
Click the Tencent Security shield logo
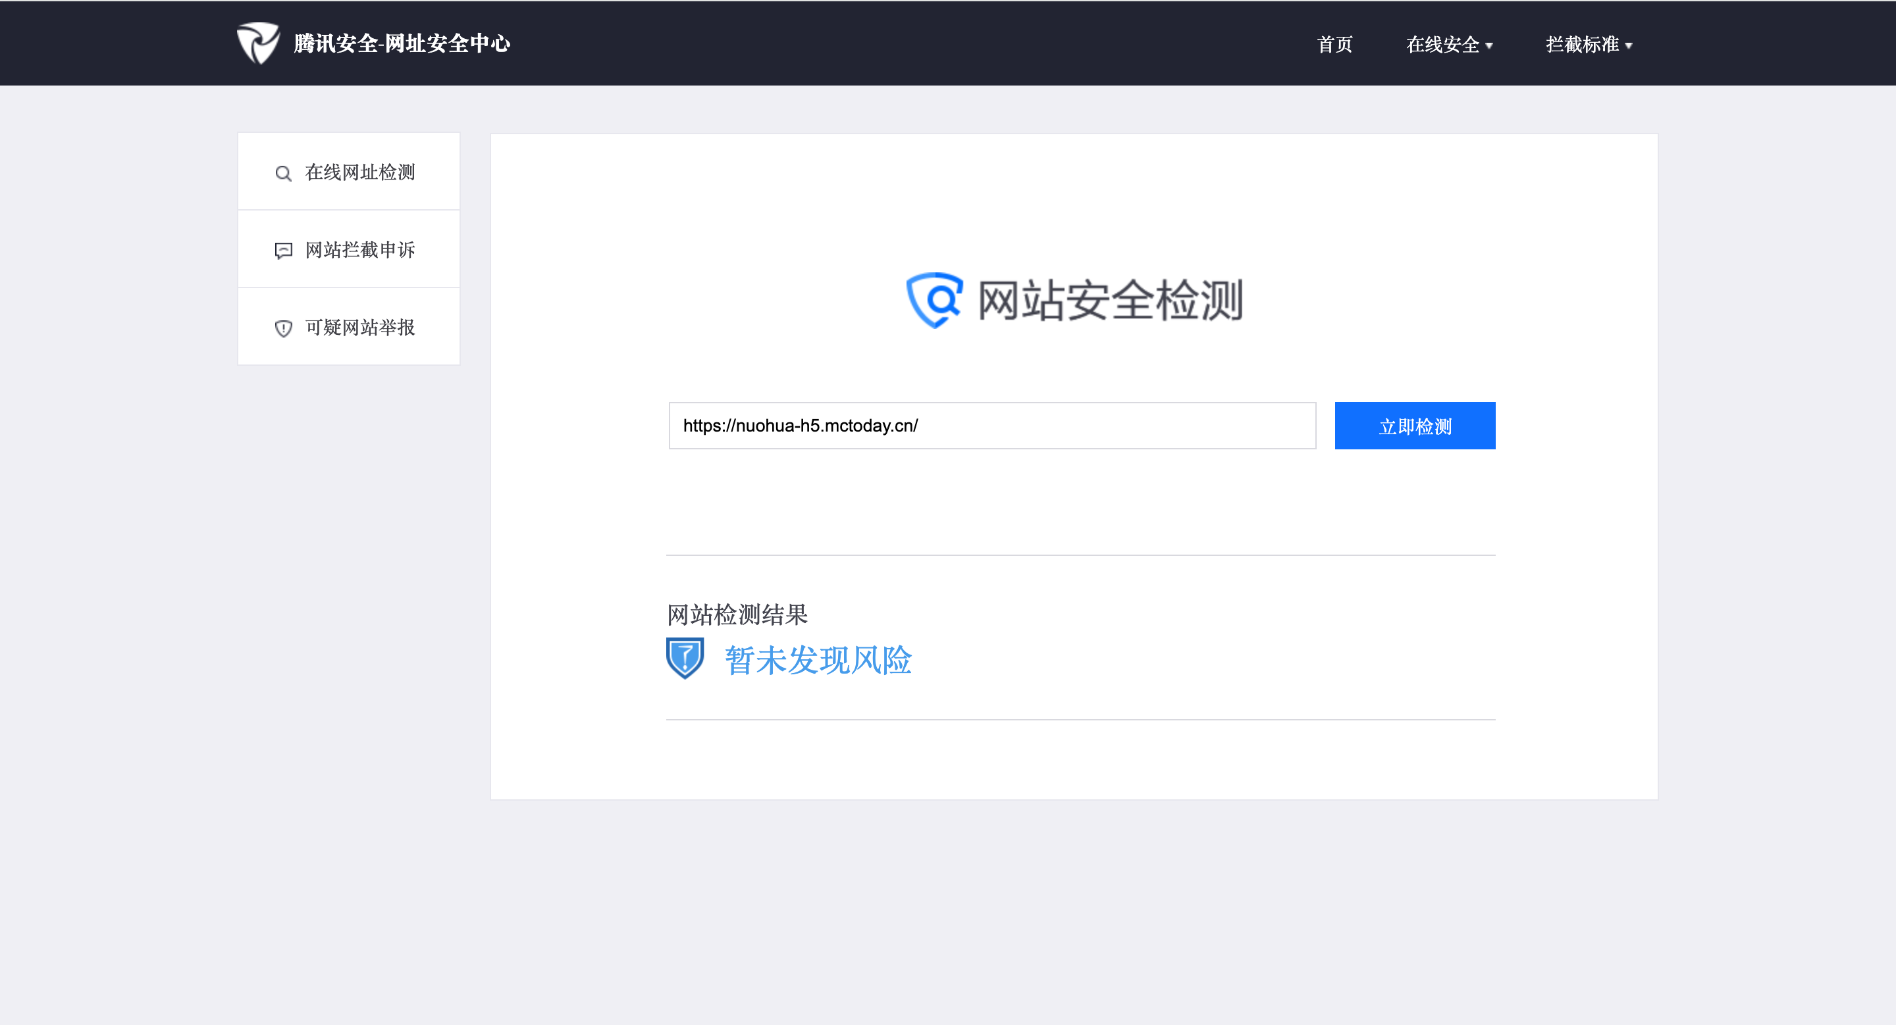(257, 43)
